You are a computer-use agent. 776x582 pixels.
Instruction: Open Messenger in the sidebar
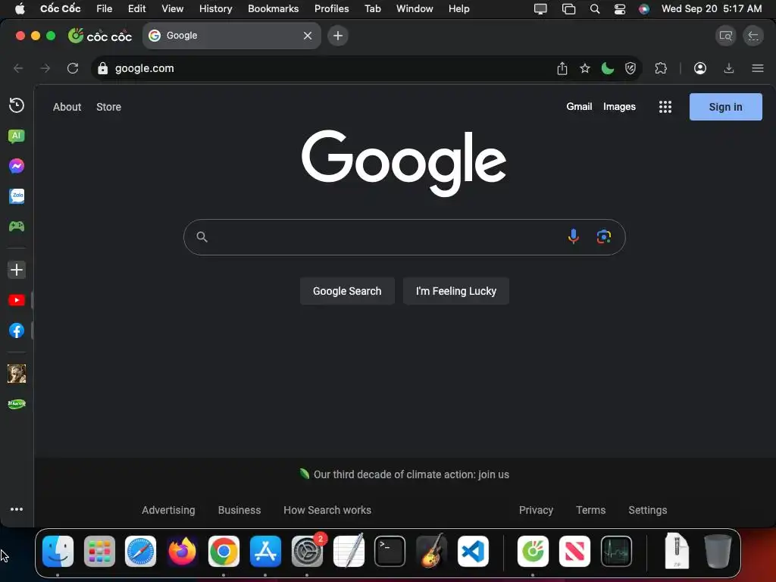click(17, 166)
